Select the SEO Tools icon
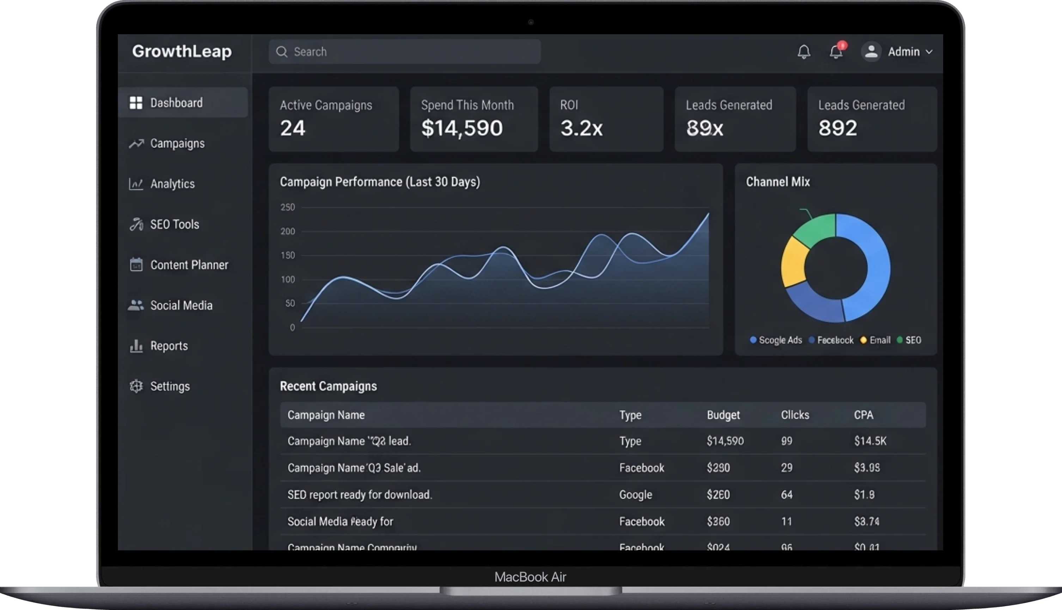 click(136, 224)
